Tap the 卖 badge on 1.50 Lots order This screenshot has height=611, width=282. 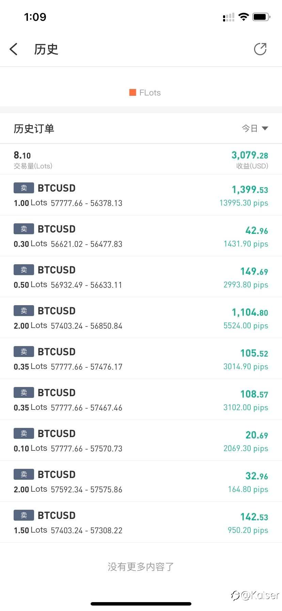24,515
